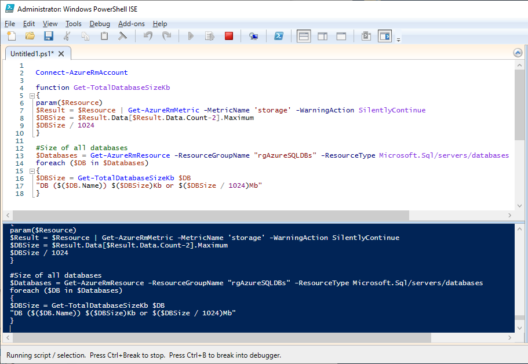Undo the last edit
Viewport: 528px width, 364px height.
click(x=148, y=36)
